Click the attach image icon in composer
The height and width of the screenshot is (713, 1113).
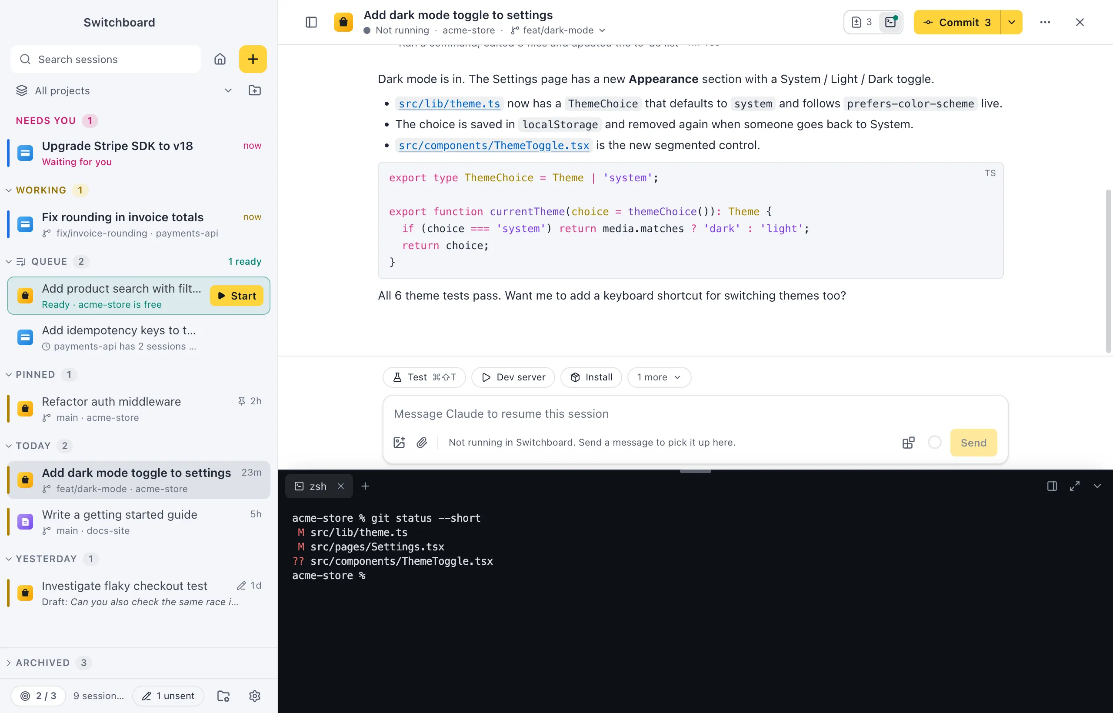tap(399, 443)
